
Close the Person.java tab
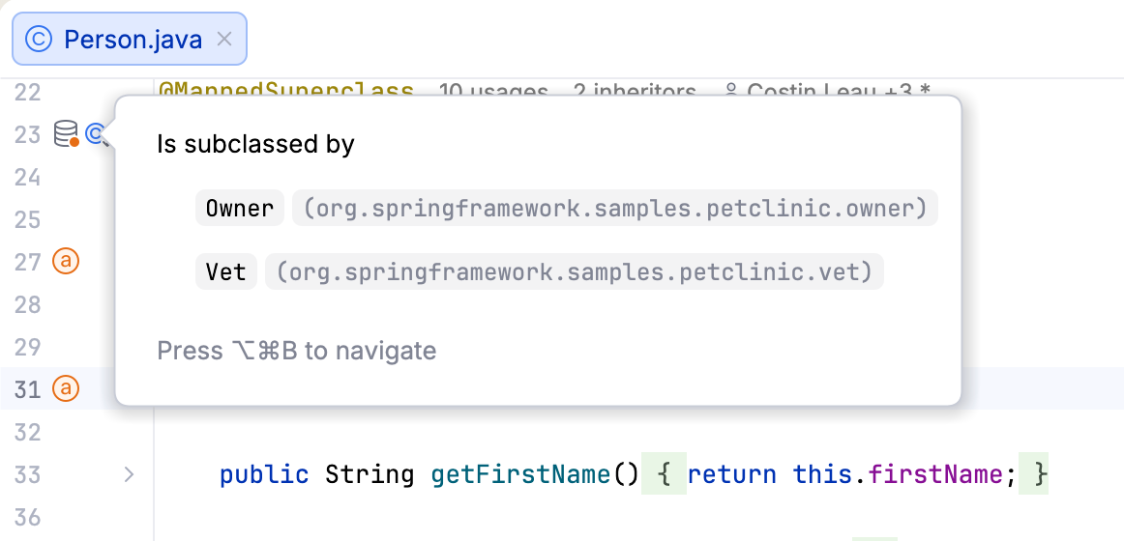pos(224,40)
